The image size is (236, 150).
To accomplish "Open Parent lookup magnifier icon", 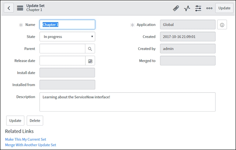I will pos(90,49).
